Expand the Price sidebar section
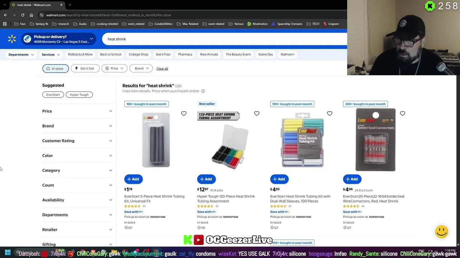The width and height of the screenshot is (460, 258). (77, 111)
